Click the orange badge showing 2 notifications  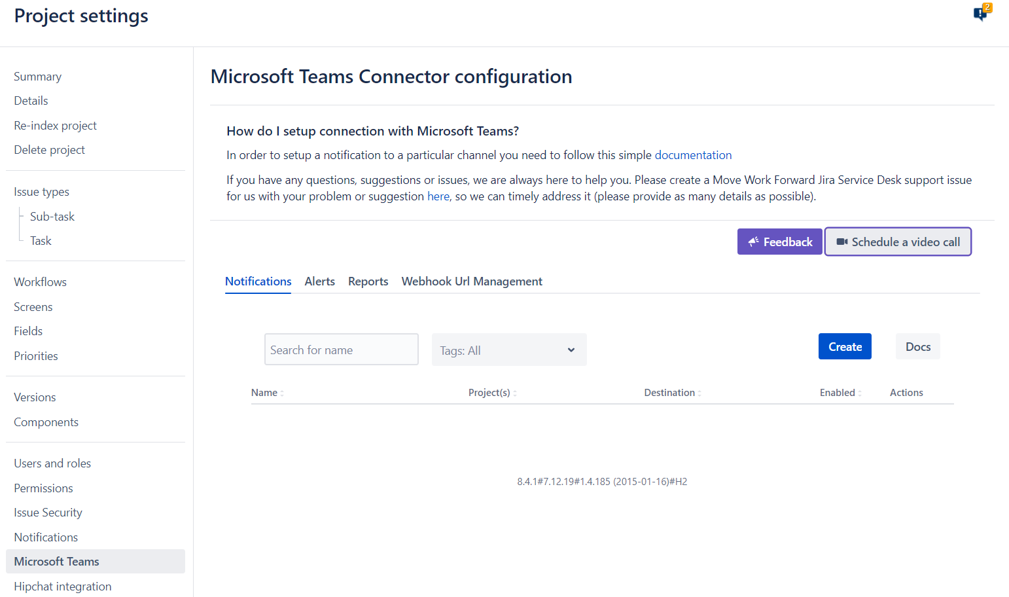(986, 9)
